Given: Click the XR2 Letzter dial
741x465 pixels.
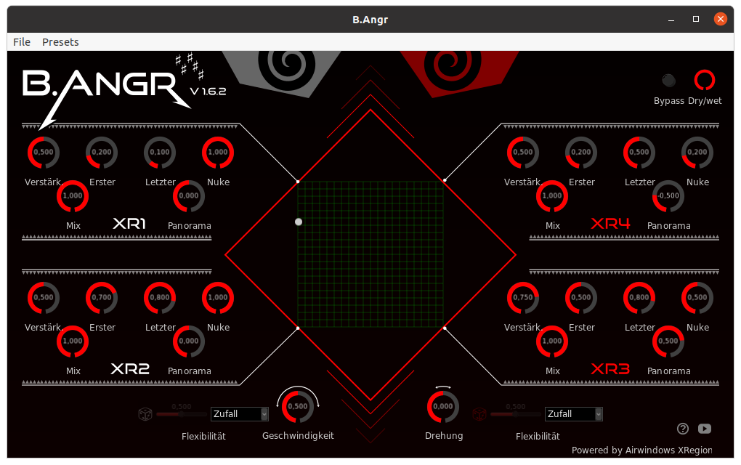Looking at the screenshot, I should click(x=160, y=298).
